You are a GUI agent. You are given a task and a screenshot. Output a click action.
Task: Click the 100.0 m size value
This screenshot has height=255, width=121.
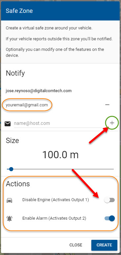click(x=60, y=155)
